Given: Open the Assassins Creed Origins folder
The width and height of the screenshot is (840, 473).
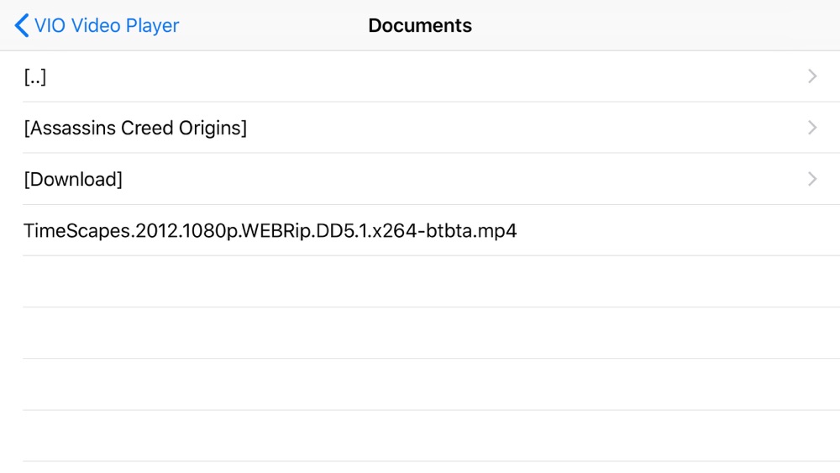Looking at the screenshot, I should tap(135, 128).
